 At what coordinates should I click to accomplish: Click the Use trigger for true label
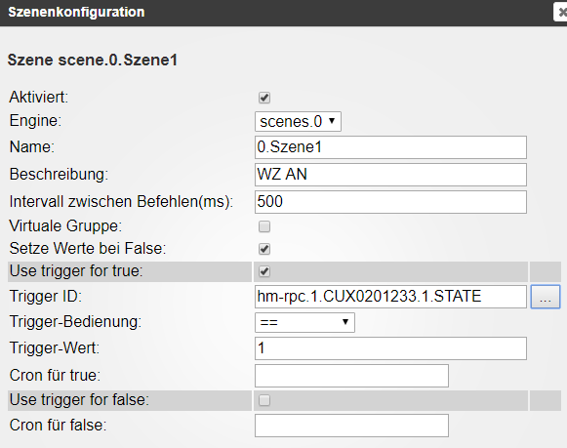click(76, 271)
